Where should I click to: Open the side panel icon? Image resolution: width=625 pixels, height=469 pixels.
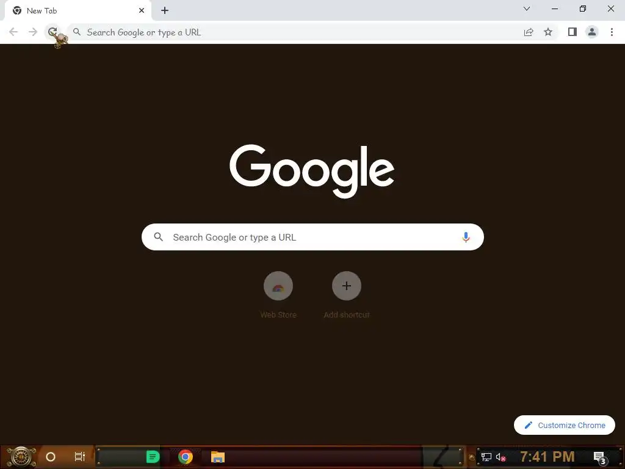(573, 32)
